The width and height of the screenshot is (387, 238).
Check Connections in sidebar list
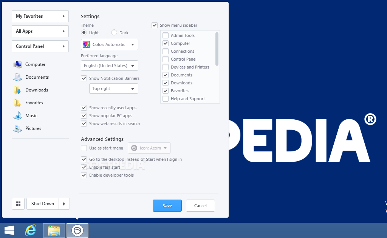click(x=166, y=51)
